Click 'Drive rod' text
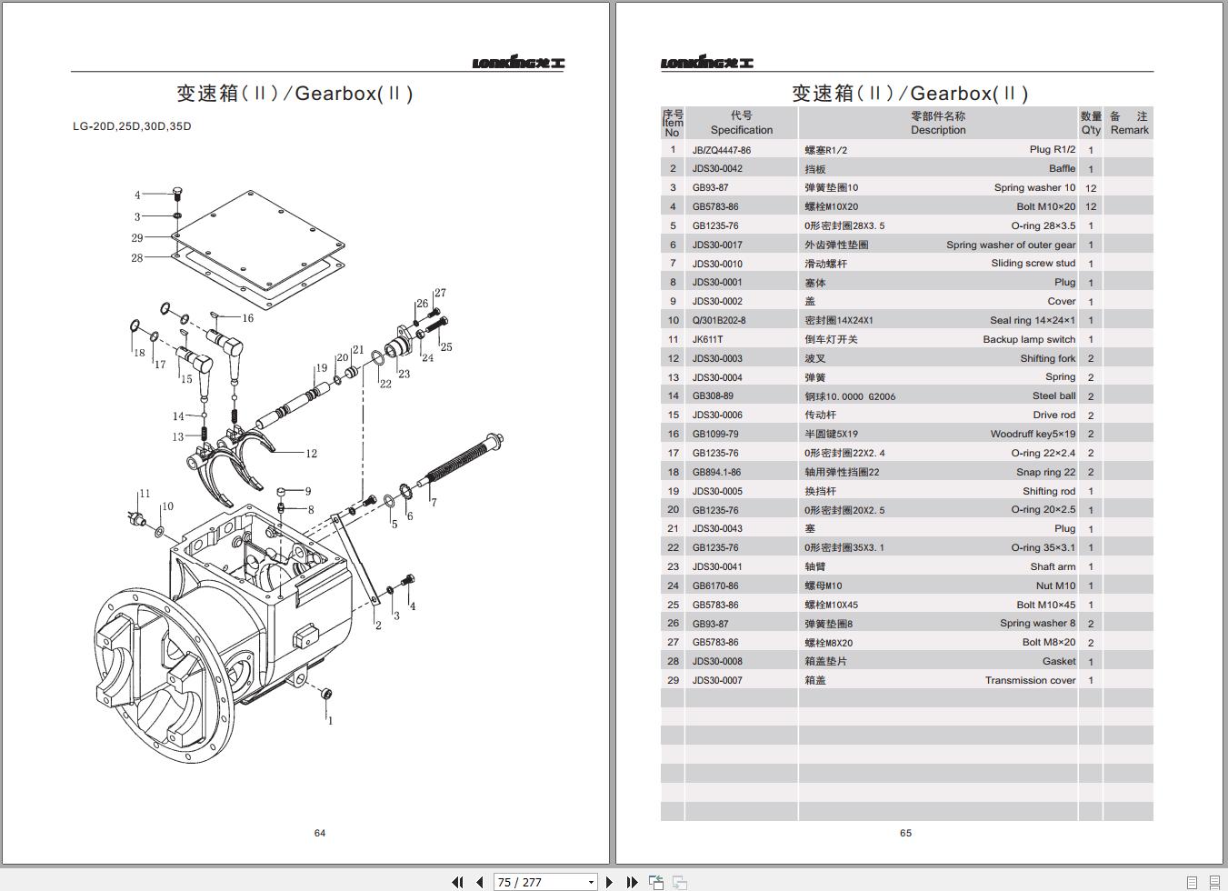This screenshot has width=1228, height=891. 1054,415
